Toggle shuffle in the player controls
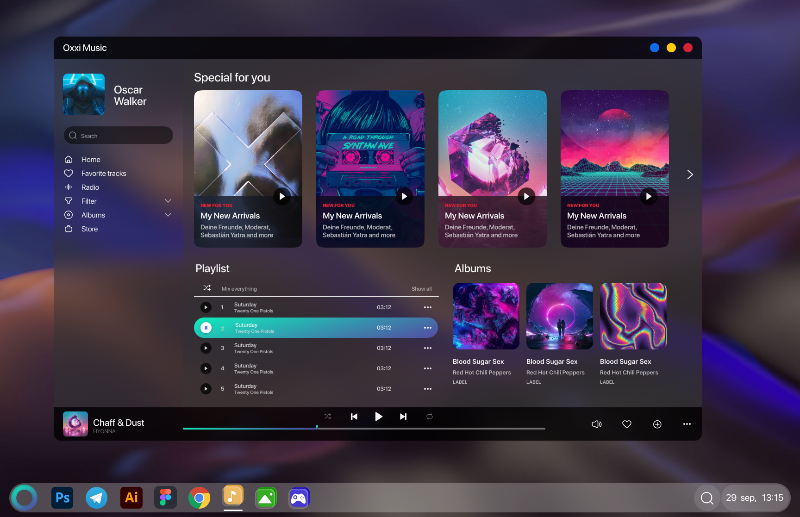Image resolution: width=800 pixels, height=517 pixels. 328,417
